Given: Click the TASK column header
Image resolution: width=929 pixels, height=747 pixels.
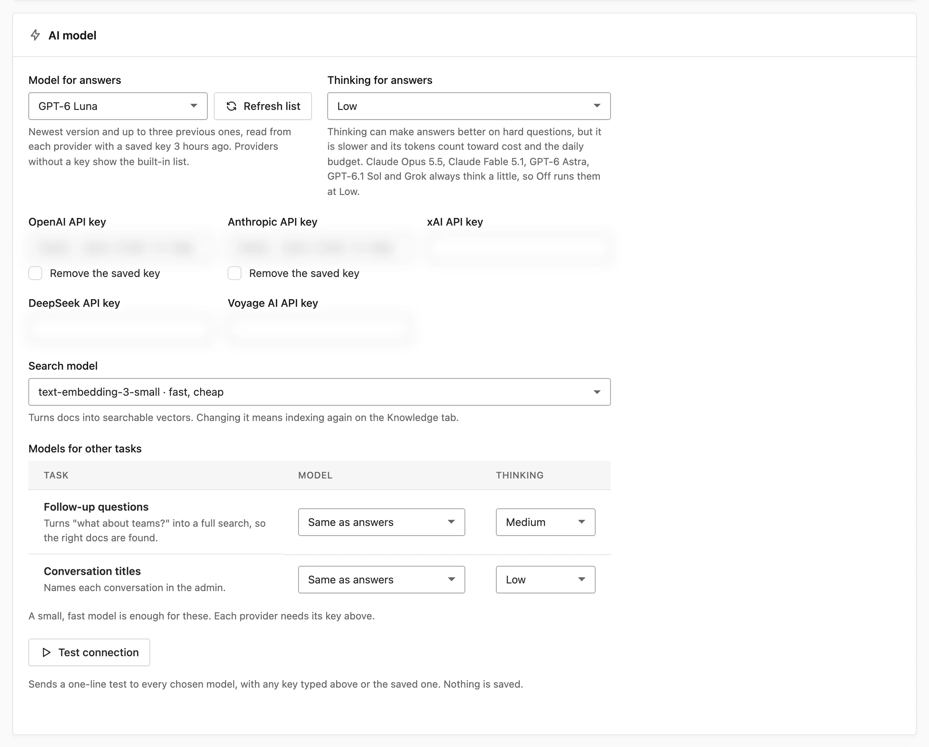Looking at the screenshot, I should [56, 475].
